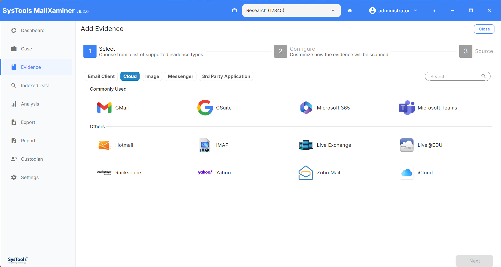
Task: Click the Export document icon
Action: pos(14,122)
